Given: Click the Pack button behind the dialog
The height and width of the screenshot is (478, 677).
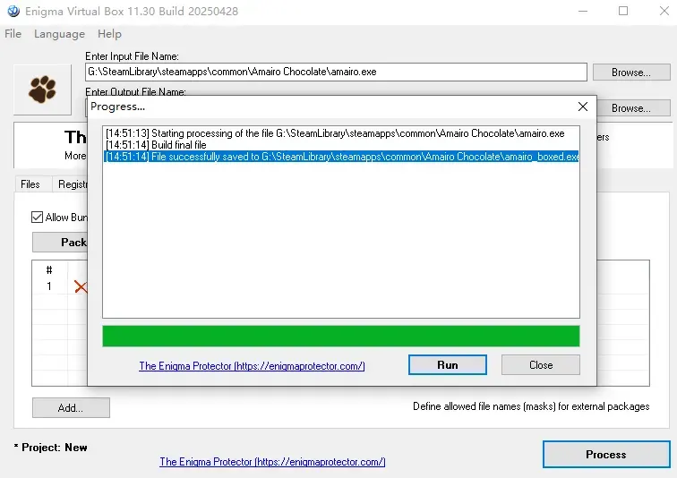Looking at the screenshot, I should click(60, 242).
